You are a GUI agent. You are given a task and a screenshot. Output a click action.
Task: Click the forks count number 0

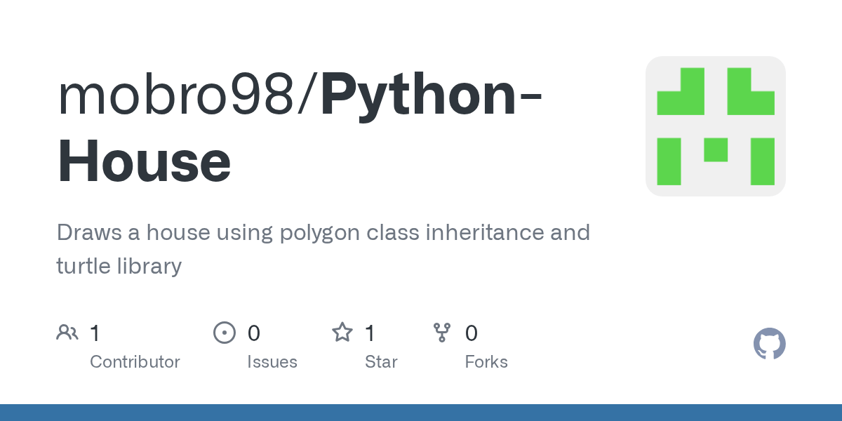[x=471, y=333]
